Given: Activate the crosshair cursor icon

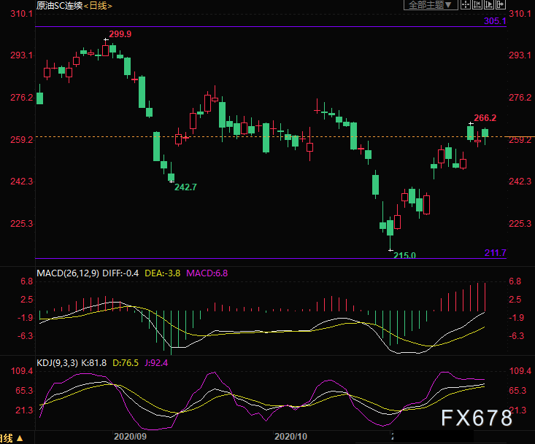Looking at the screenshot, I should [x=466, y=5].
